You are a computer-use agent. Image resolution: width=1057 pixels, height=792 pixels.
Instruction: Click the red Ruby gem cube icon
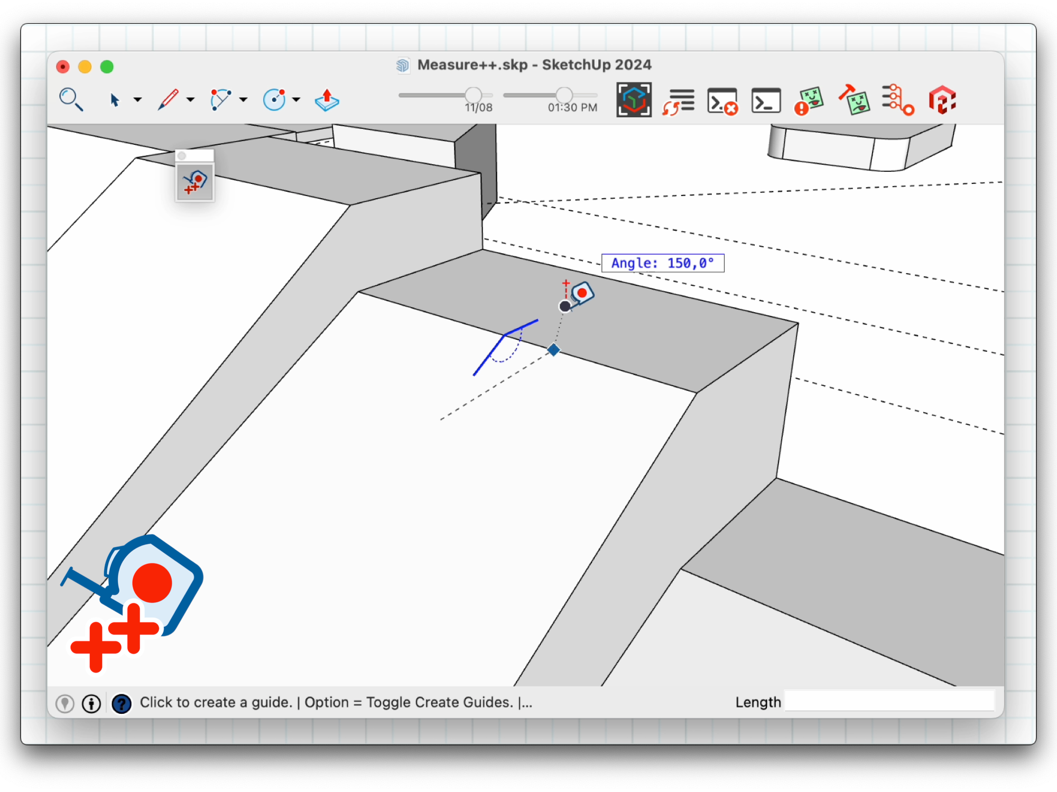coord(942,100)
